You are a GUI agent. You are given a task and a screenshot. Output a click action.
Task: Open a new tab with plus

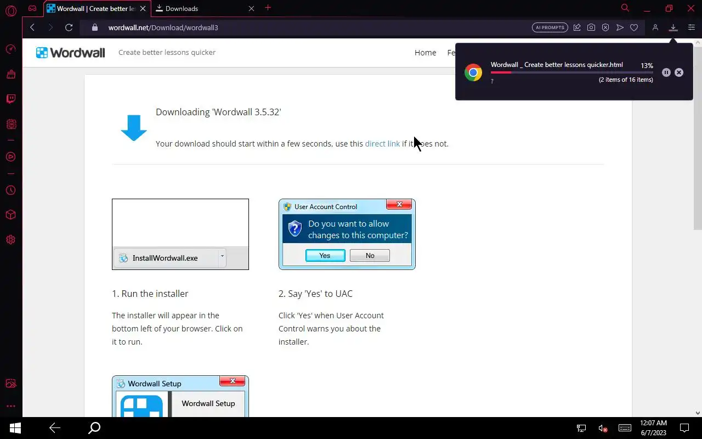[268, 8]
